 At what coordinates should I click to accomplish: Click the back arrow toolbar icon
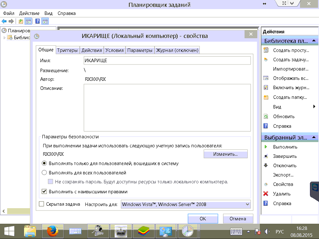point(4,21)
